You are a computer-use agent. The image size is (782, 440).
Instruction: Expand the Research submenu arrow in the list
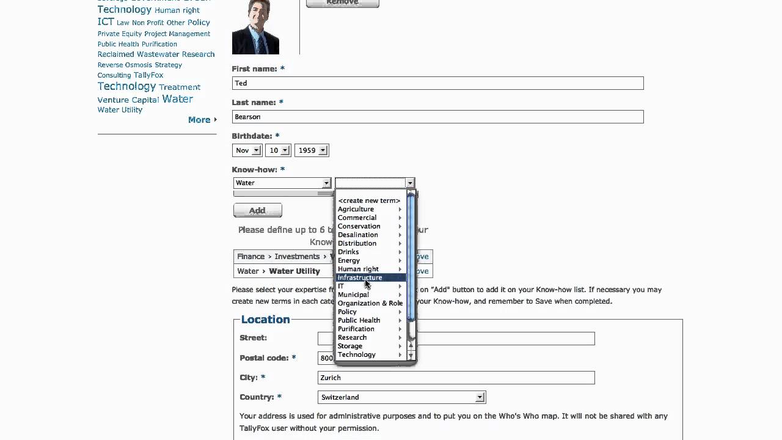pyautogui.click(x=400, y=337)
